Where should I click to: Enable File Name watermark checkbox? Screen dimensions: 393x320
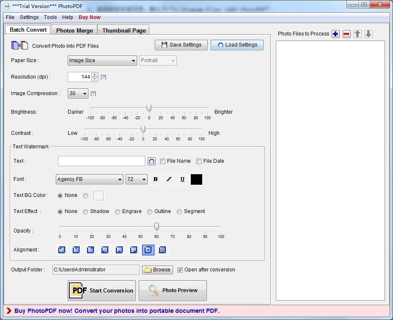[163, 161]
